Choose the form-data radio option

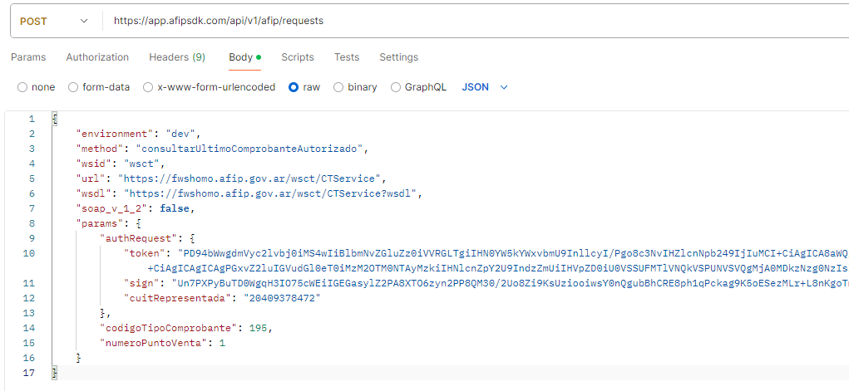[x=73, y=87]
